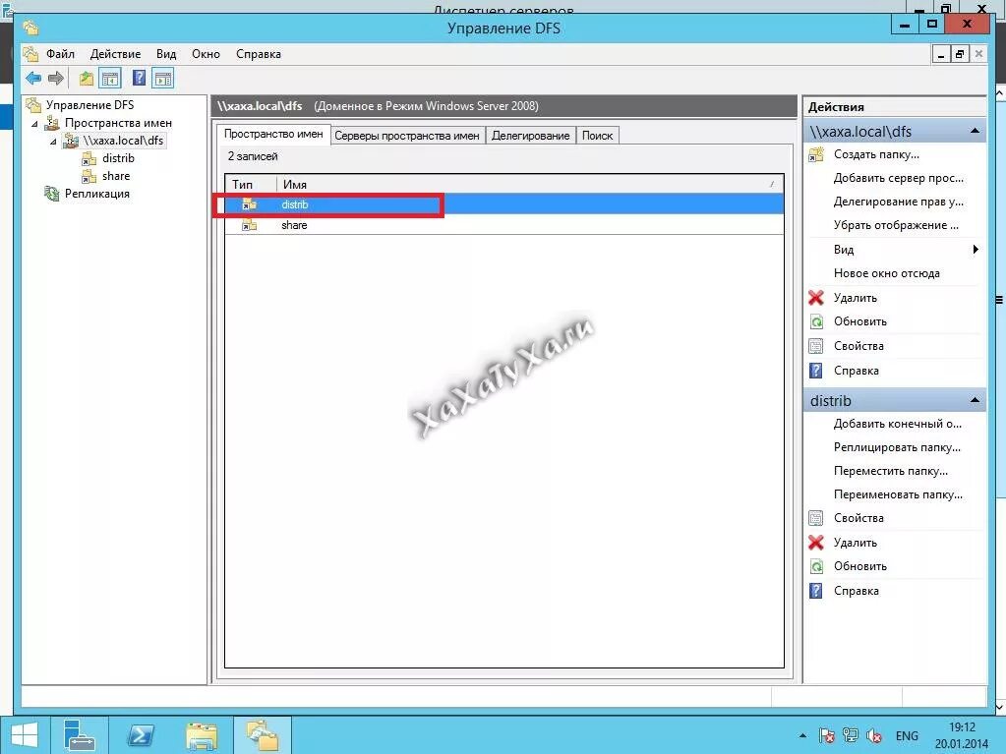The image size is (1006, 754).
Task: Open the Действие menu
Action: click(115, 54)
